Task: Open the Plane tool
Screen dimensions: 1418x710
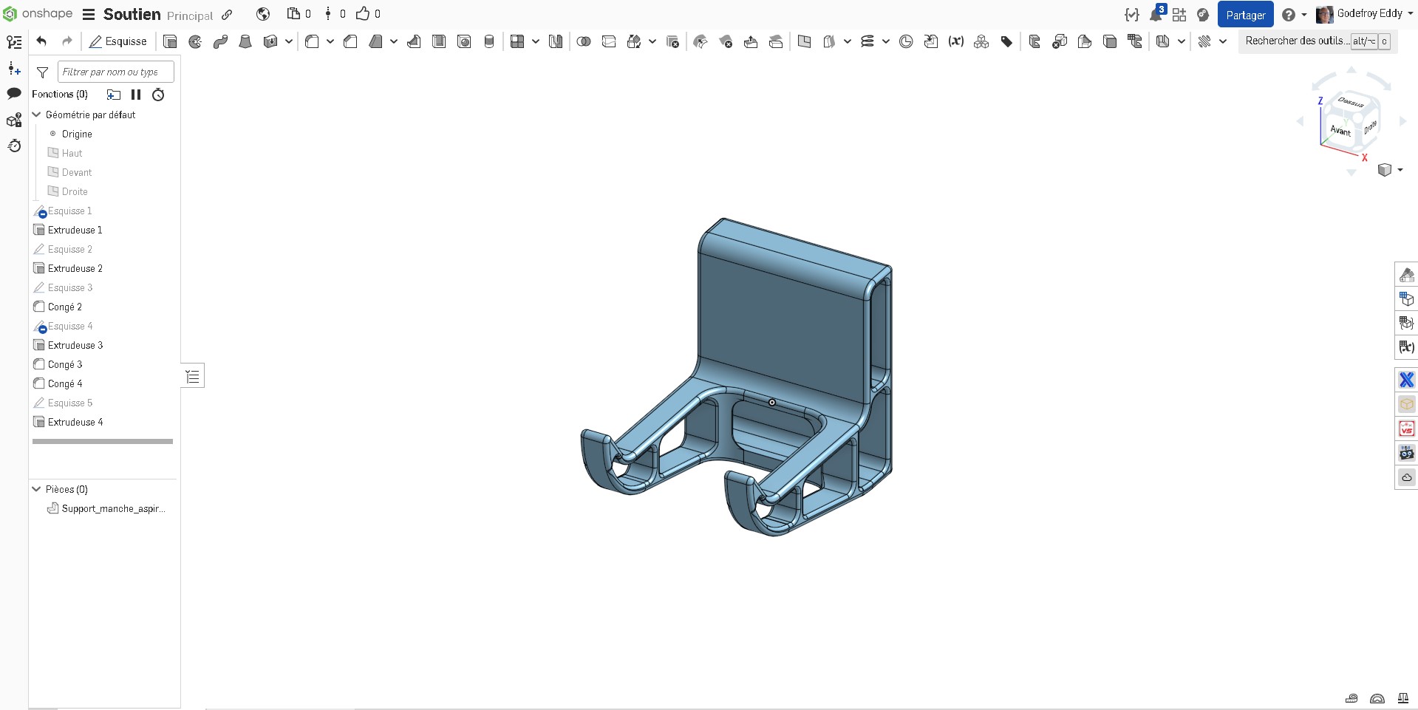Action: (804, 41)
